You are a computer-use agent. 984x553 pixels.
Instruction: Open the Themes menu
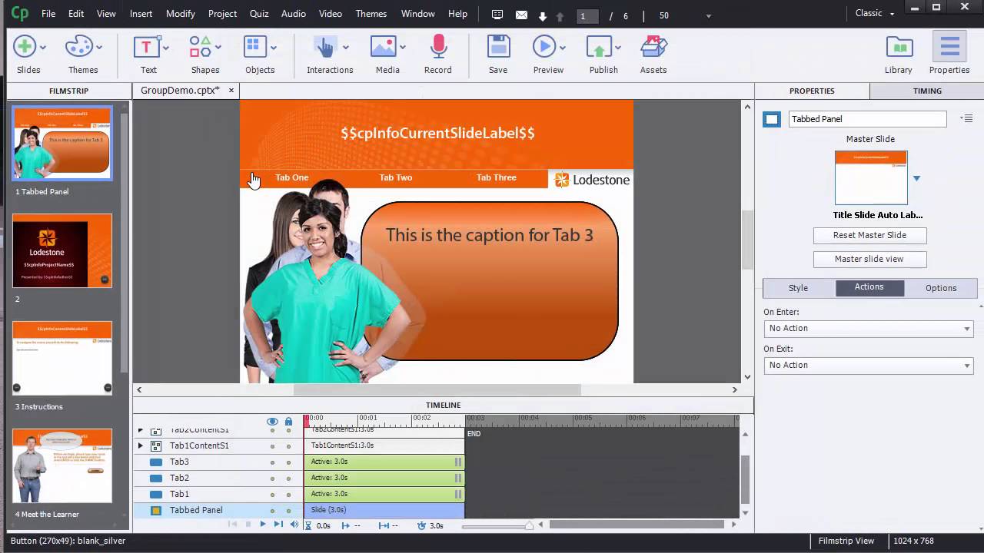click(371, 14)
